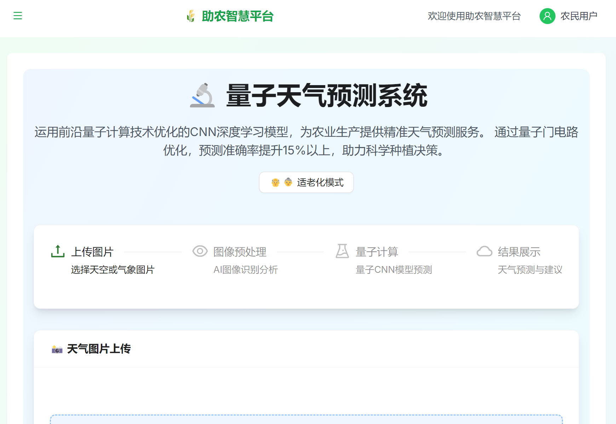Screen dimensions: 616x424
Task: Click the 欢迎使用助农智慧平台 welcome text
Action: (x=474, y=16)
